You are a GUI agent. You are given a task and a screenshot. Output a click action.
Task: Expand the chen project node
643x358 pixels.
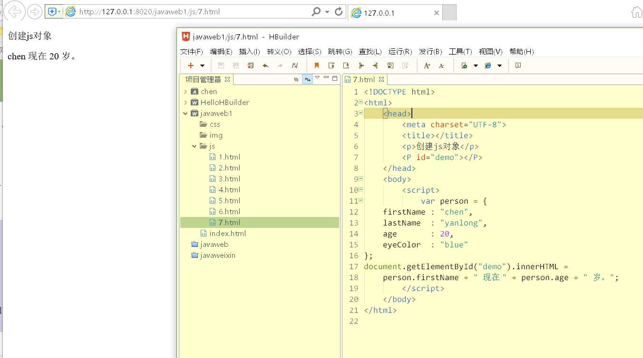coord(185,91)
